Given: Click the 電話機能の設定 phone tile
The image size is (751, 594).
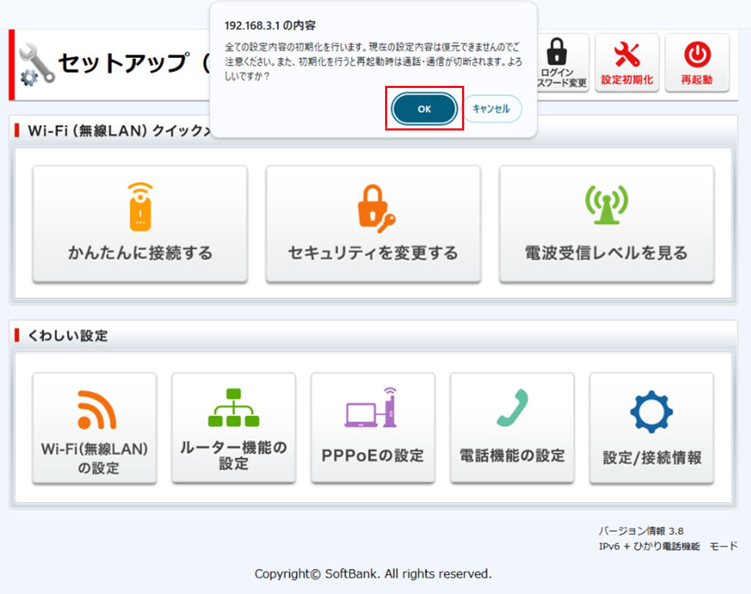Looking at the screenshot, I should coord(512,428).
